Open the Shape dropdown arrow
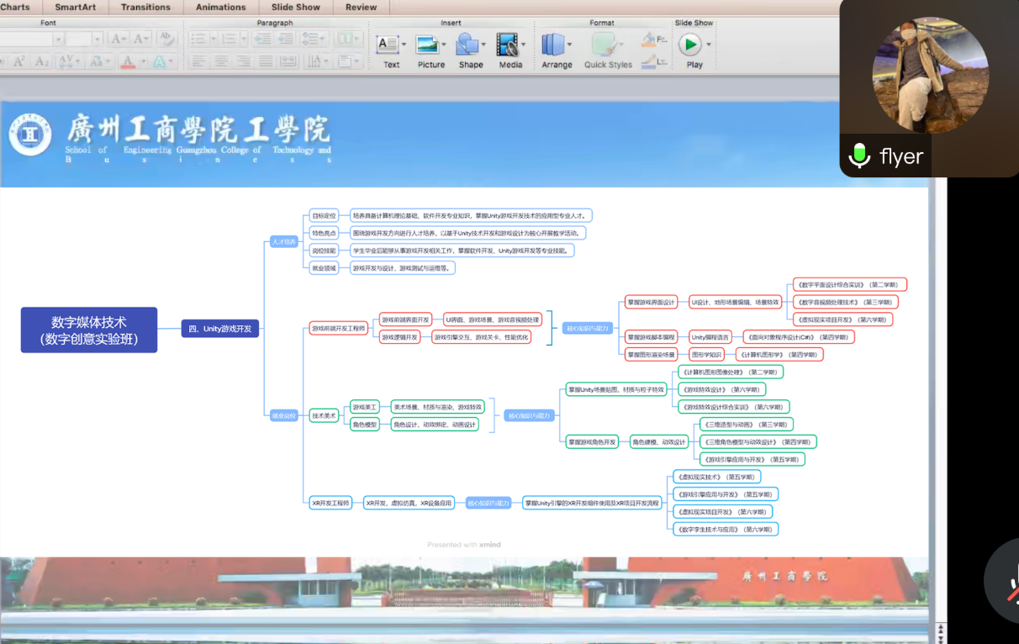This screenshot has height=644, width=1019. (x=485, y=45)
